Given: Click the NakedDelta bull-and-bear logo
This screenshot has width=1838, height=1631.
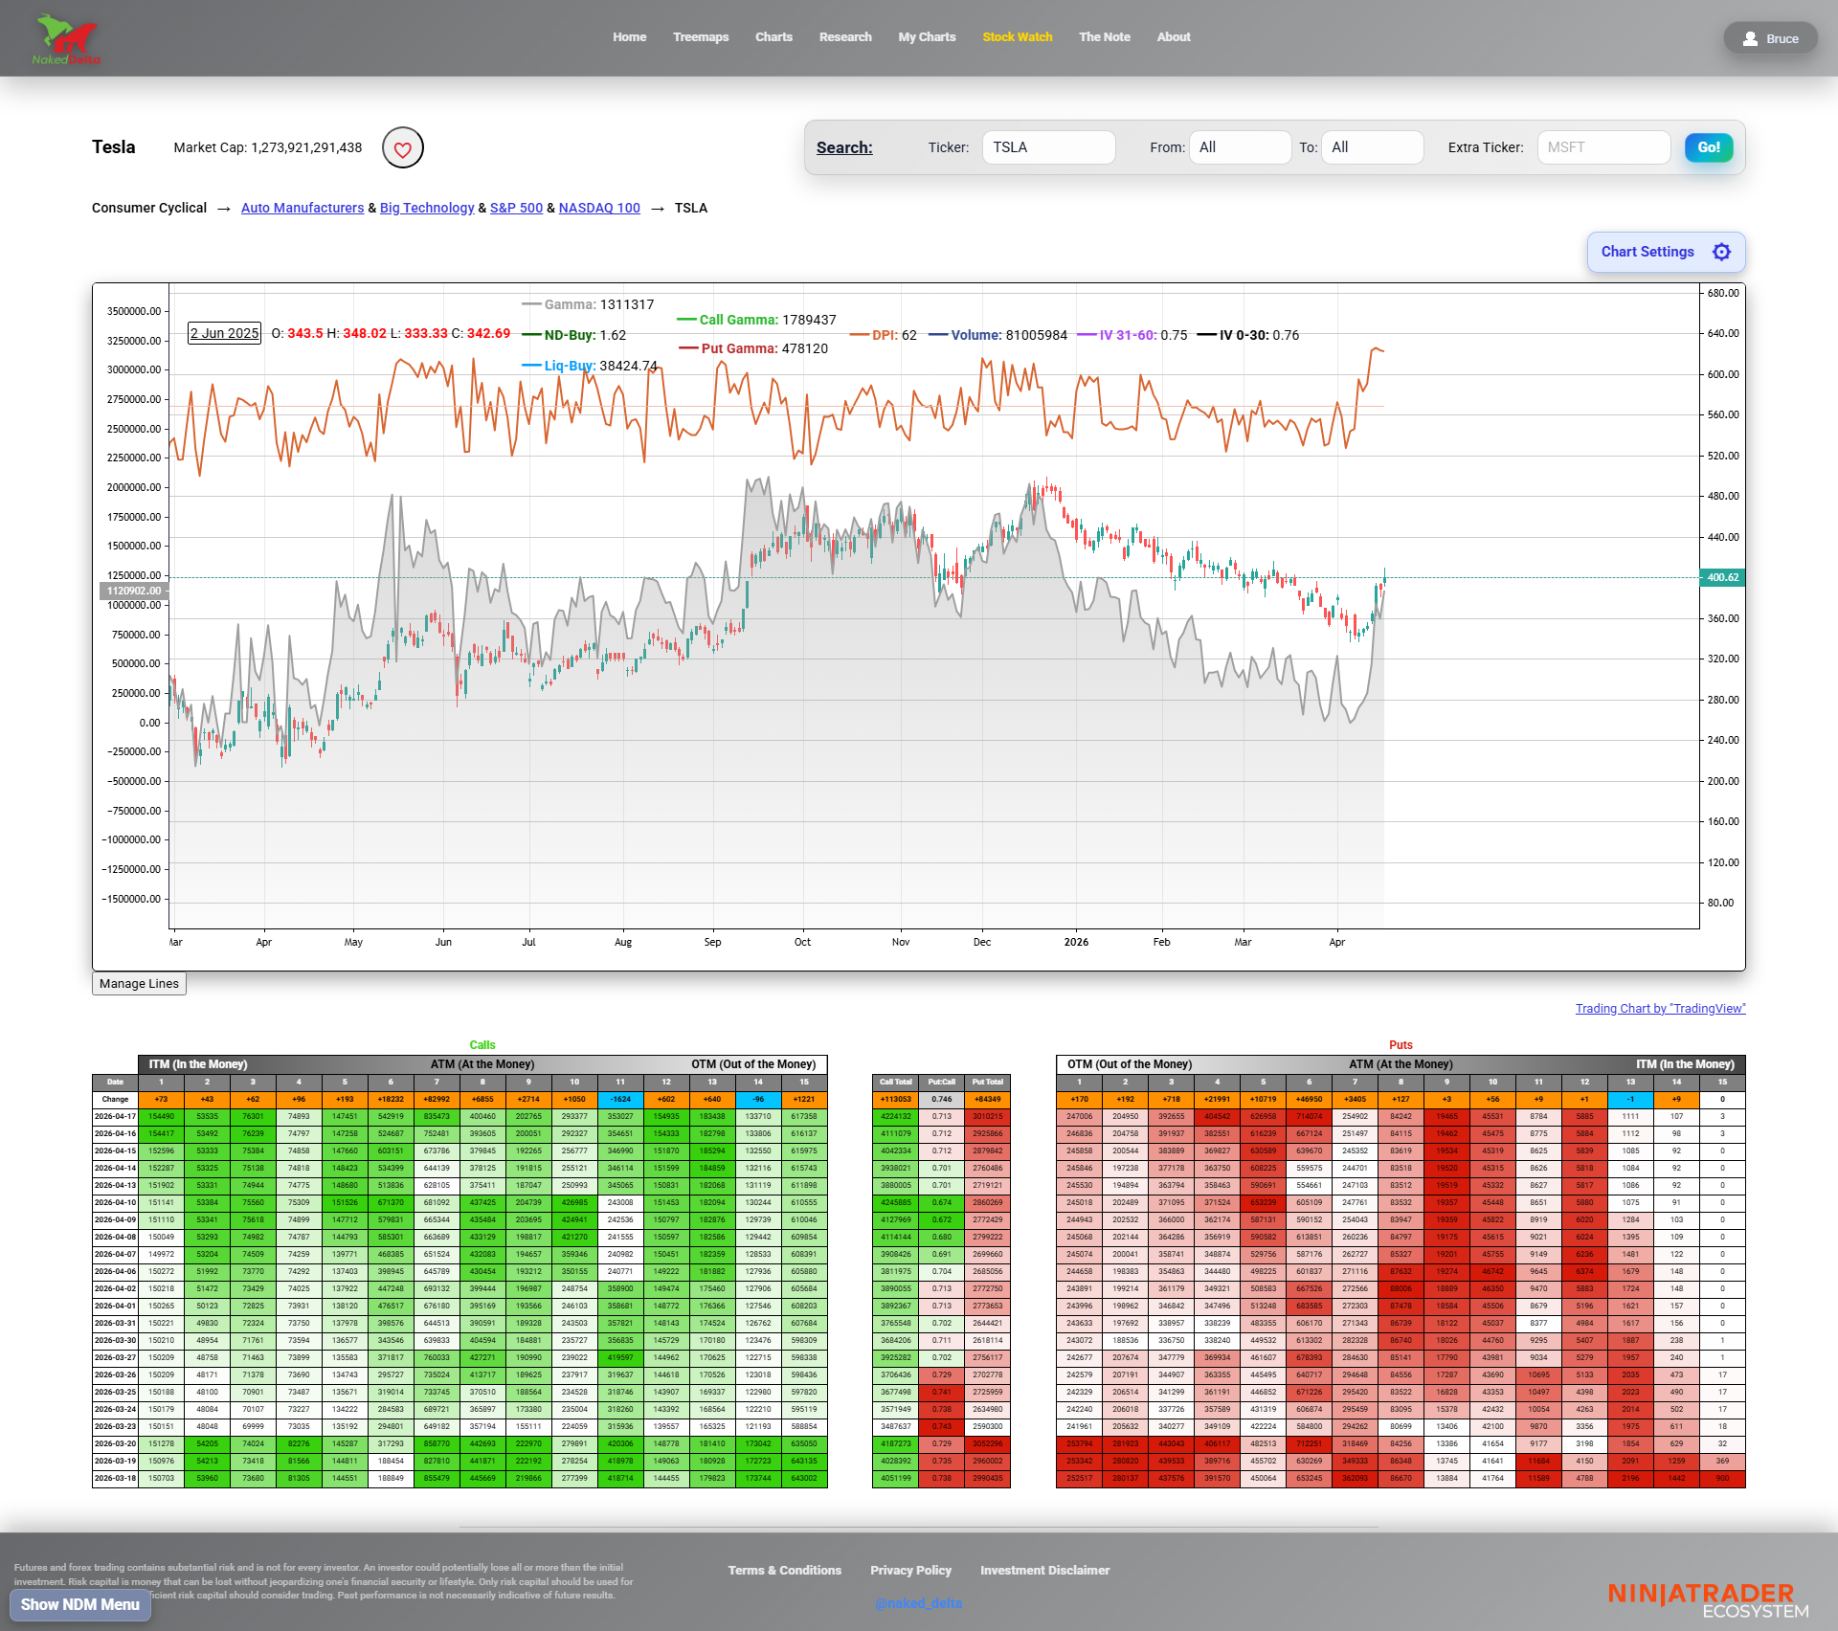Looking at the screenshot, I should click(66, 38).
